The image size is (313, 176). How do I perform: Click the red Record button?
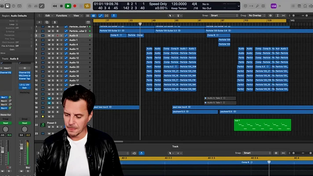[75, 6]
